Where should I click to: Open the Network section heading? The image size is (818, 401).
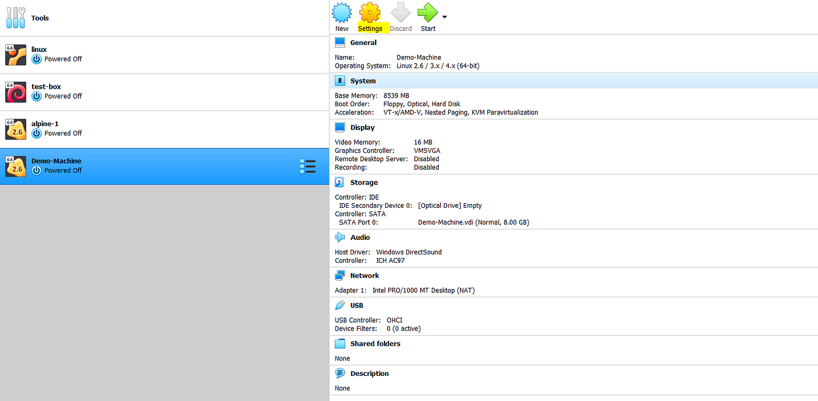tap(365, 276)
